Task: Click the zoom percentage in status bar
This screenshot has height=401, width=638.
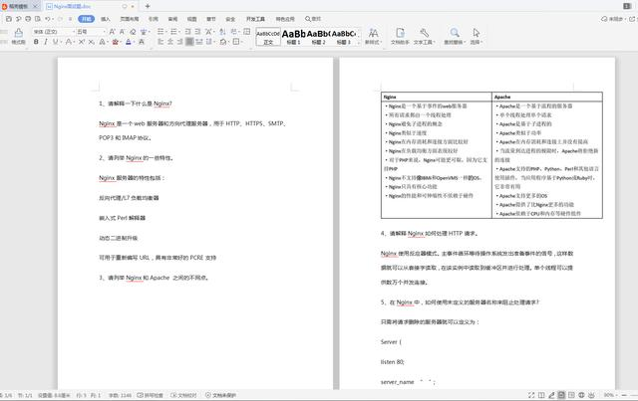Action: pos(609,395)
